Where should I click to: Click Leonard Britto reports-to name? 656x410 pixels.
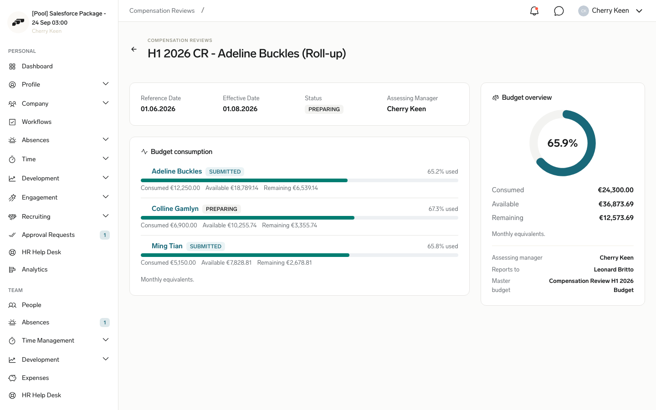pos(614,270)
